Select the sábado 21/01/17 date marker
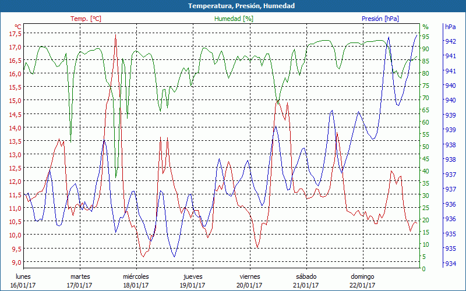Screen dimensions: 466x291 tap(306, 281)
